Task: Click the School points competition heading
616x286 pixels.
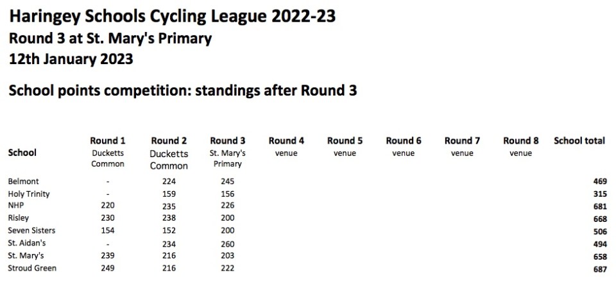Action: coord(182,91)
